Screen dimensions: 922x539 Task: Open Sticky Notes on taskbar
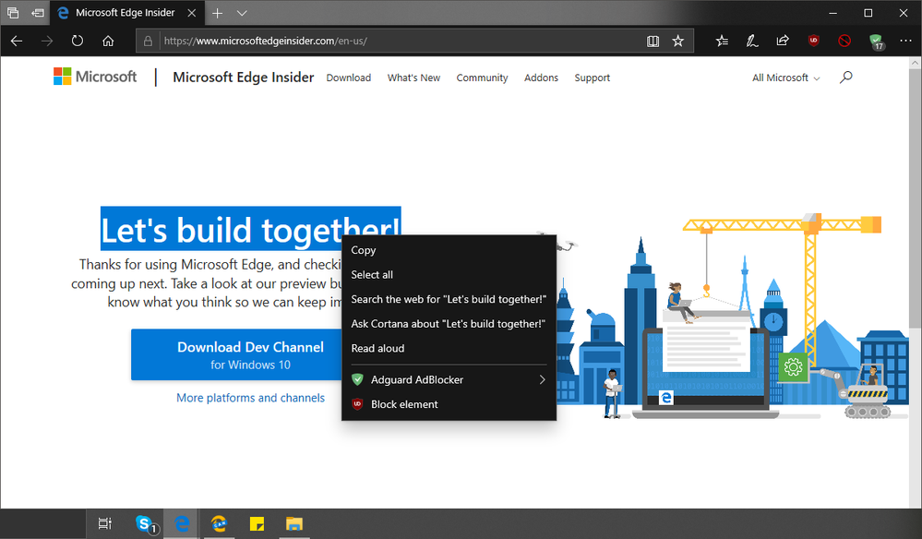(257, 523)
